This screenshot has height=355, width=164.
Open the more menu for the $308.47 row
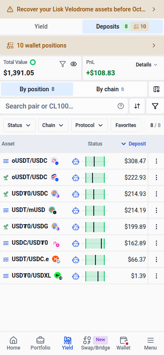[x=156, y=161]
